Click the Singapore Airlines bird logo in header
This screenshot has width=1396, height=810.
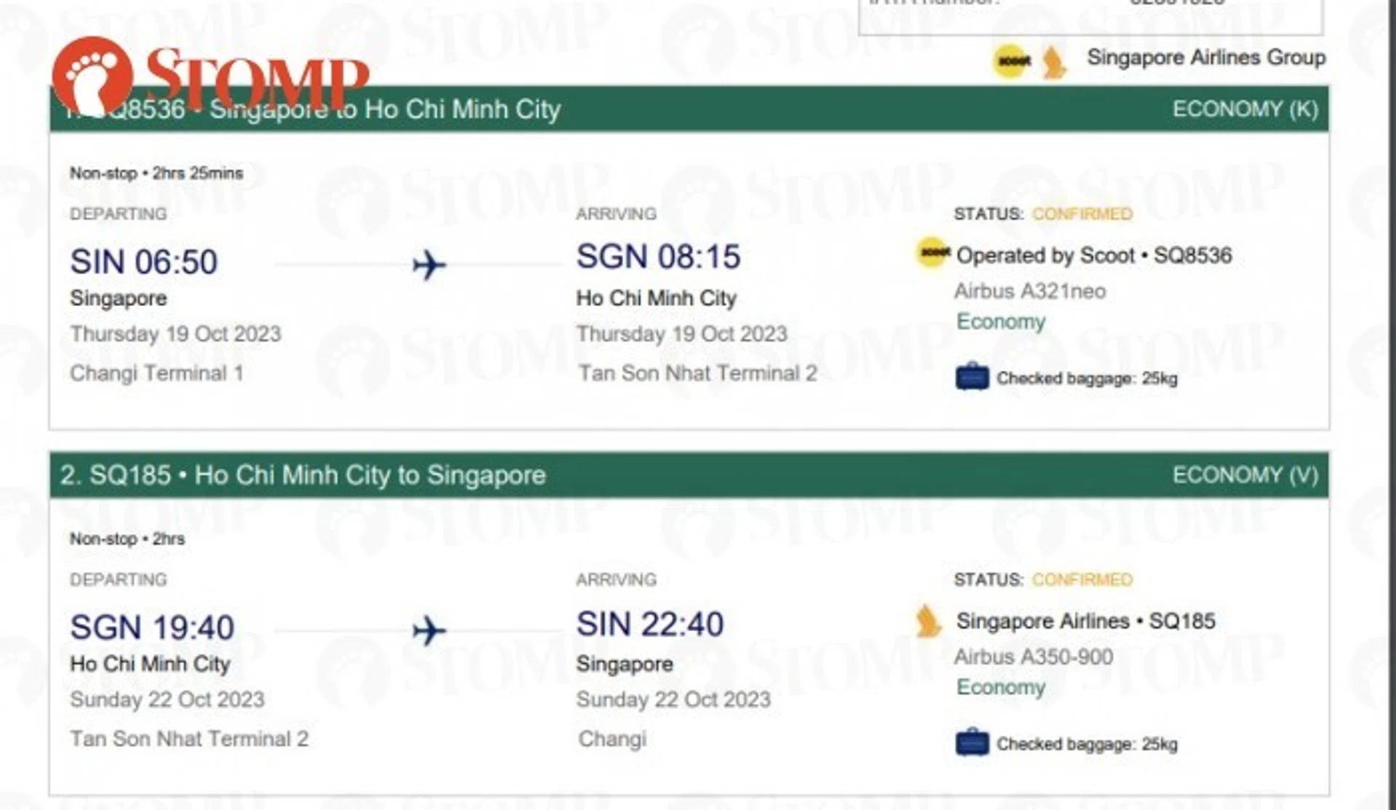1054,63
